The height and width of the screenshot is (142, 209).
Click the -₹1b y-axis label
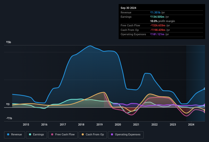click(x=9, y=118)
